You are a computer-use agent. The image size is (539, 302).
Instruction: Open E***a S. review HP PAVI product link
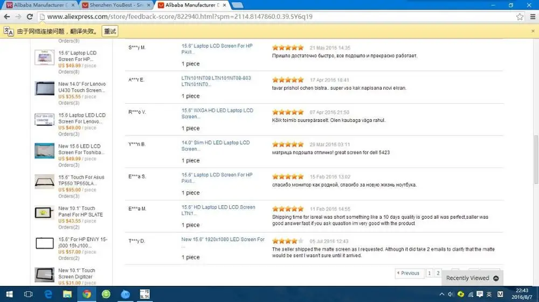(217, 178)
